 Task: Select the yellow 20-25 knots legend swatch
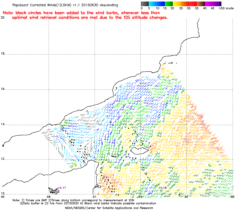(x=177, y=4)
